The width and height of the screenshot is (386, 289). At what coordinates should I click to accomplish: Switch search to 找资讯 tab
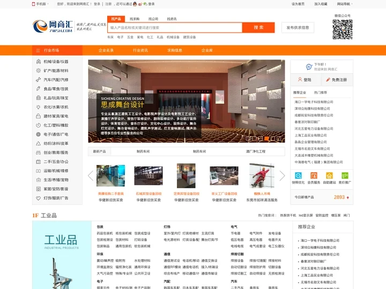pyautogui.click(x=172, y=19)
